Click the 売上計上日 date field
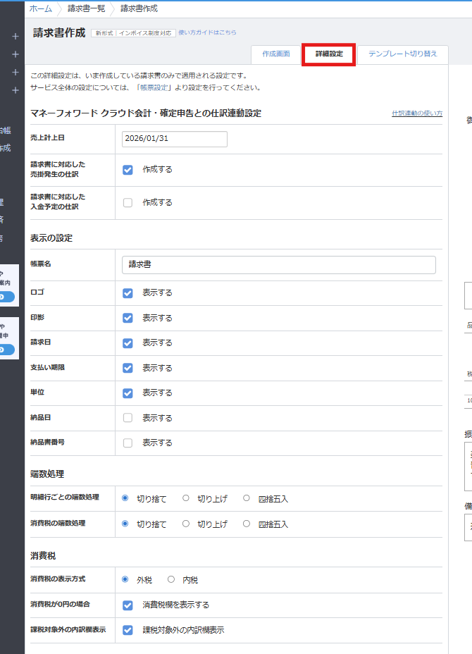The width and height of the screenshot is (472, 654). [x=174, y=139]
